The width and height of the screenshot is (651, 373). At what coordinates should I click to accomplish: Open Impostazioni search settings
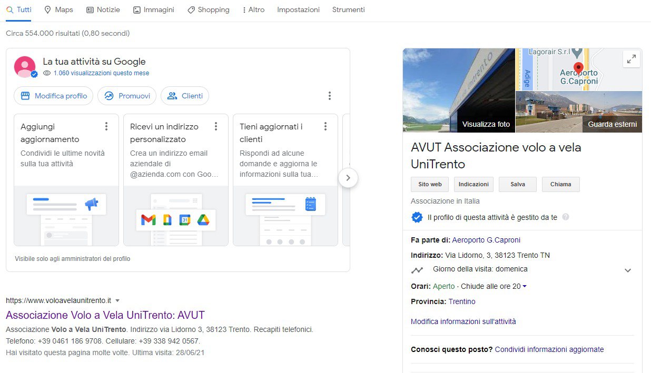point(298,9)
